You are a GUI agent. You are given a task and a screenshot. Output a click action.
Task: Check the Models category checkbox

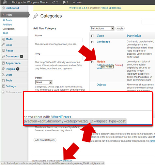pyautogui.click(x=92, y=62)
